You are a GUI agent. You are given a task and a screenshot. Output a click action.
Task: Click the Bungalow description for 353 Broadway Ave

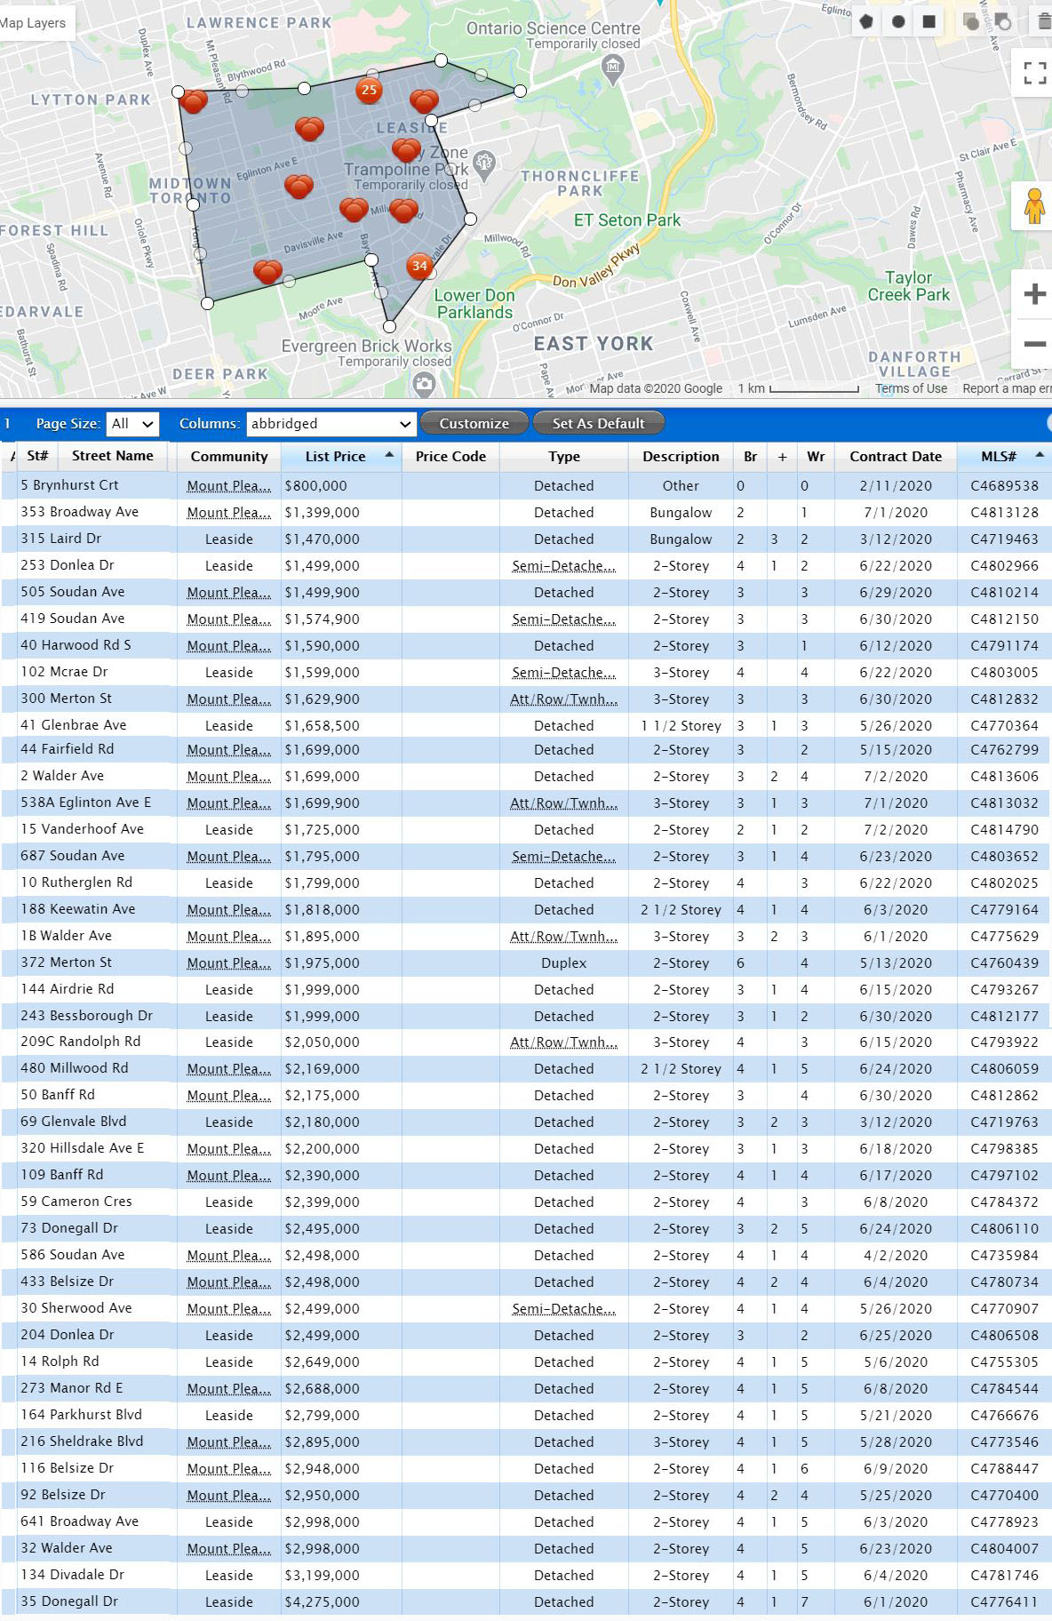(x=681, y=513)
